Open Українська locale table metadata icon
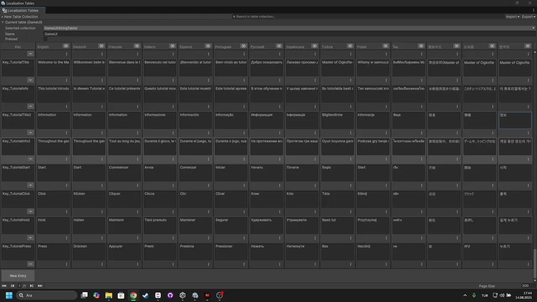This screenshot has width=537, height=302. 315,46
